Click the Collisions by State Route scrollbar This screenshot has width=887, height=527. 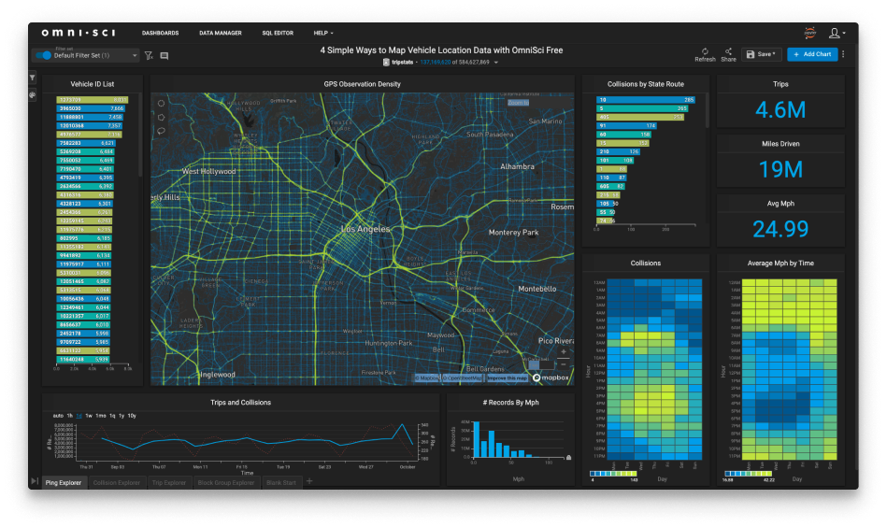pos(706,111)
